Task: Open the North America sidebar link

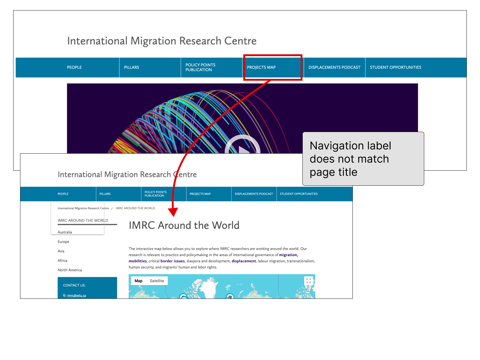Action: tap(70, 270)
